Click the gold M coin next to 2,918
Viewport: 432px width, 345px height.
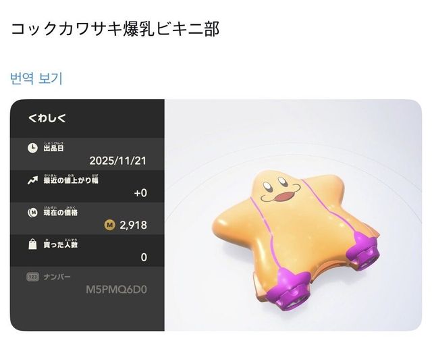(x=109, y=225)
